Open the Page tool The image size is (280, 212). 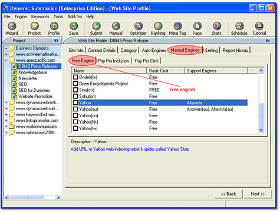tap(197, 28)
